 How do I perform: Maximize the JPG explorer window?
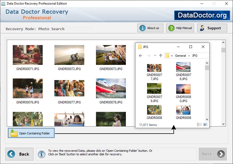tap(191, 47)
